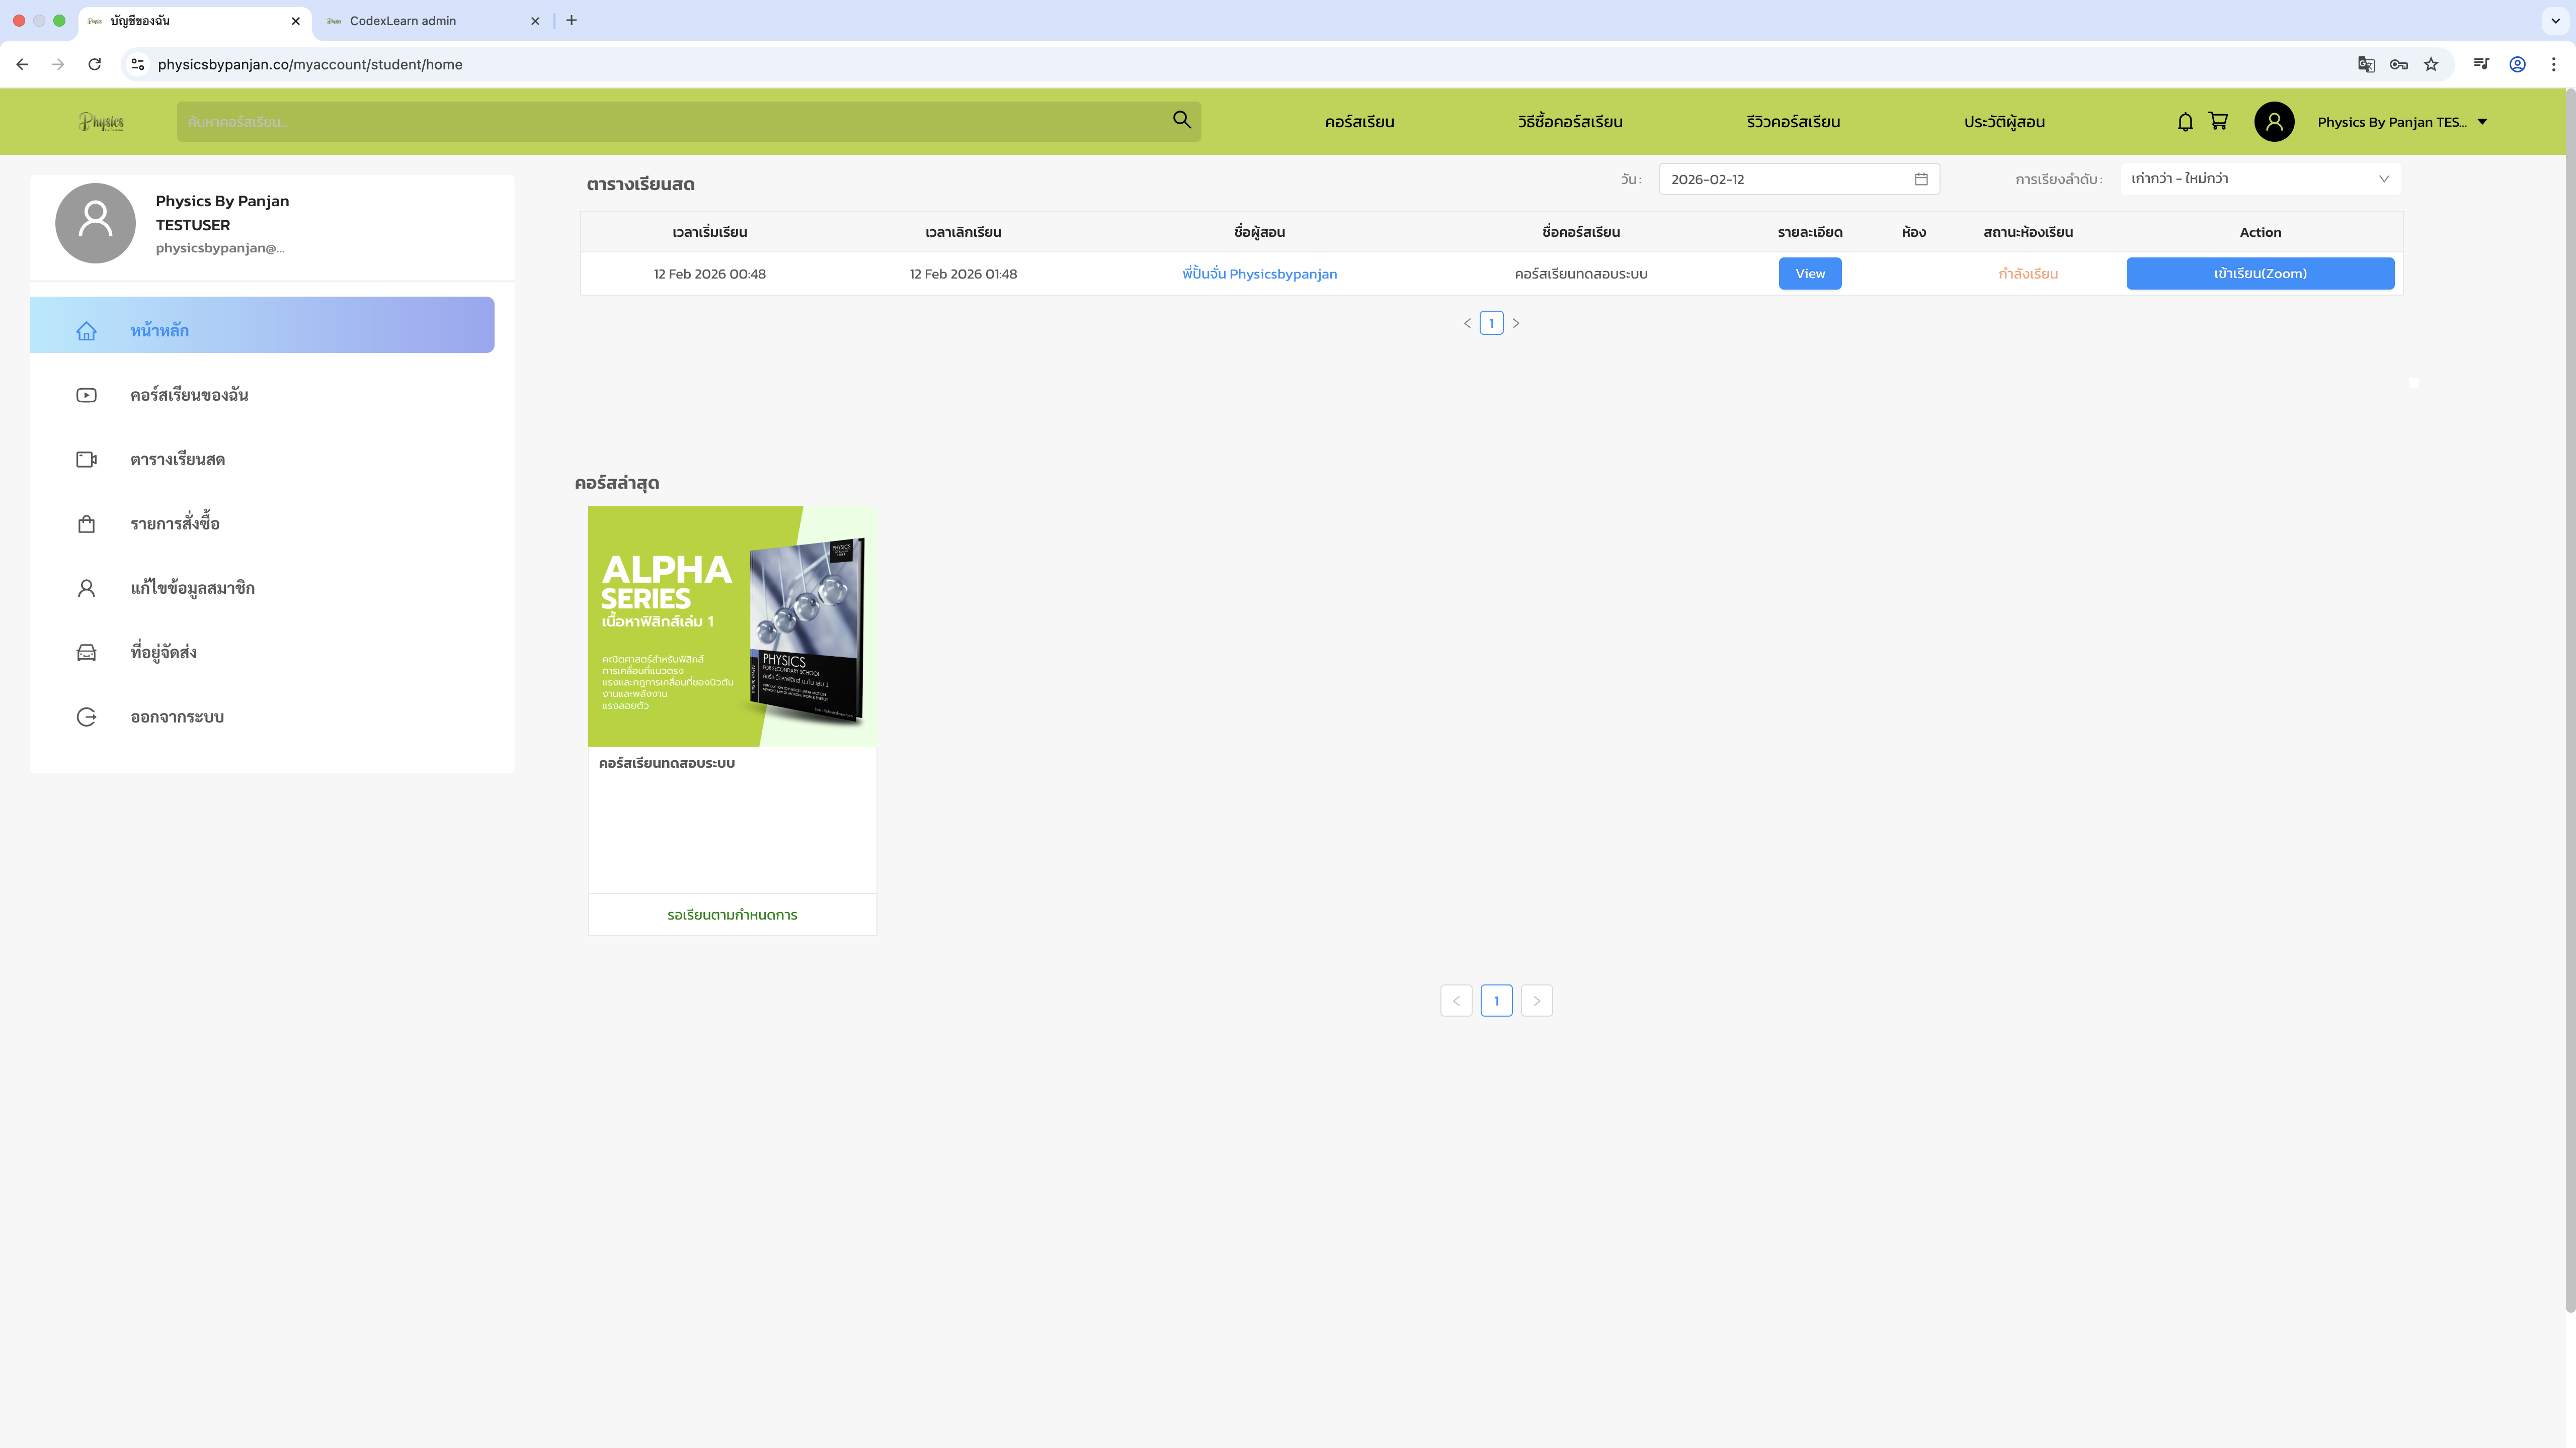Click the search magnifier icon

click(x=1181, y=120)
